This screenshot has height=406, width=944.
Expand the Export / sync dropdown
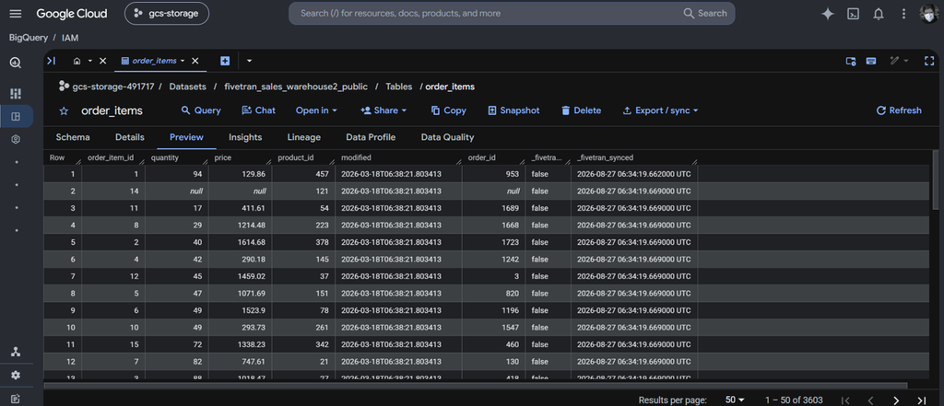660,110
